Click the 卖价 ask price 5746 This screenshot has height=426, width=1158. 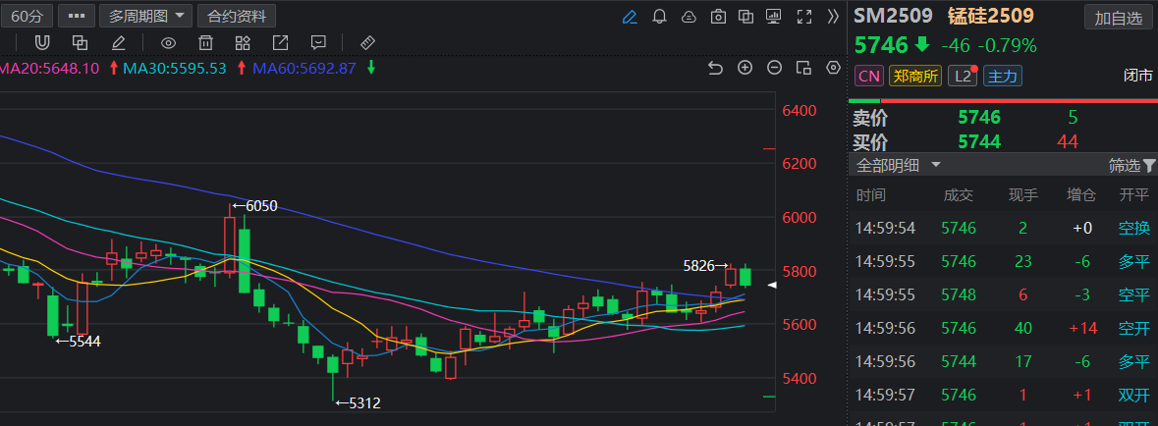pos(978,118)
